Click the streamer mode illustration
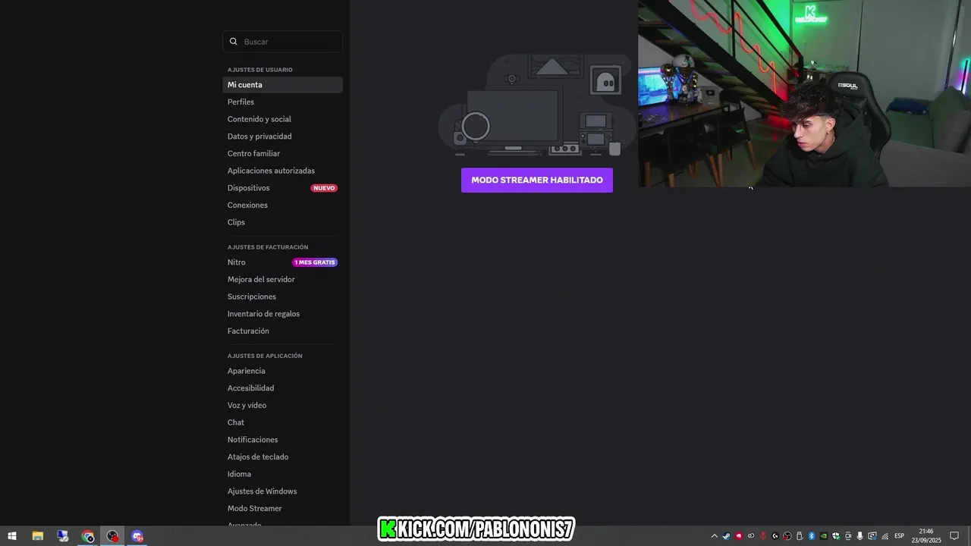 [537, 105]
